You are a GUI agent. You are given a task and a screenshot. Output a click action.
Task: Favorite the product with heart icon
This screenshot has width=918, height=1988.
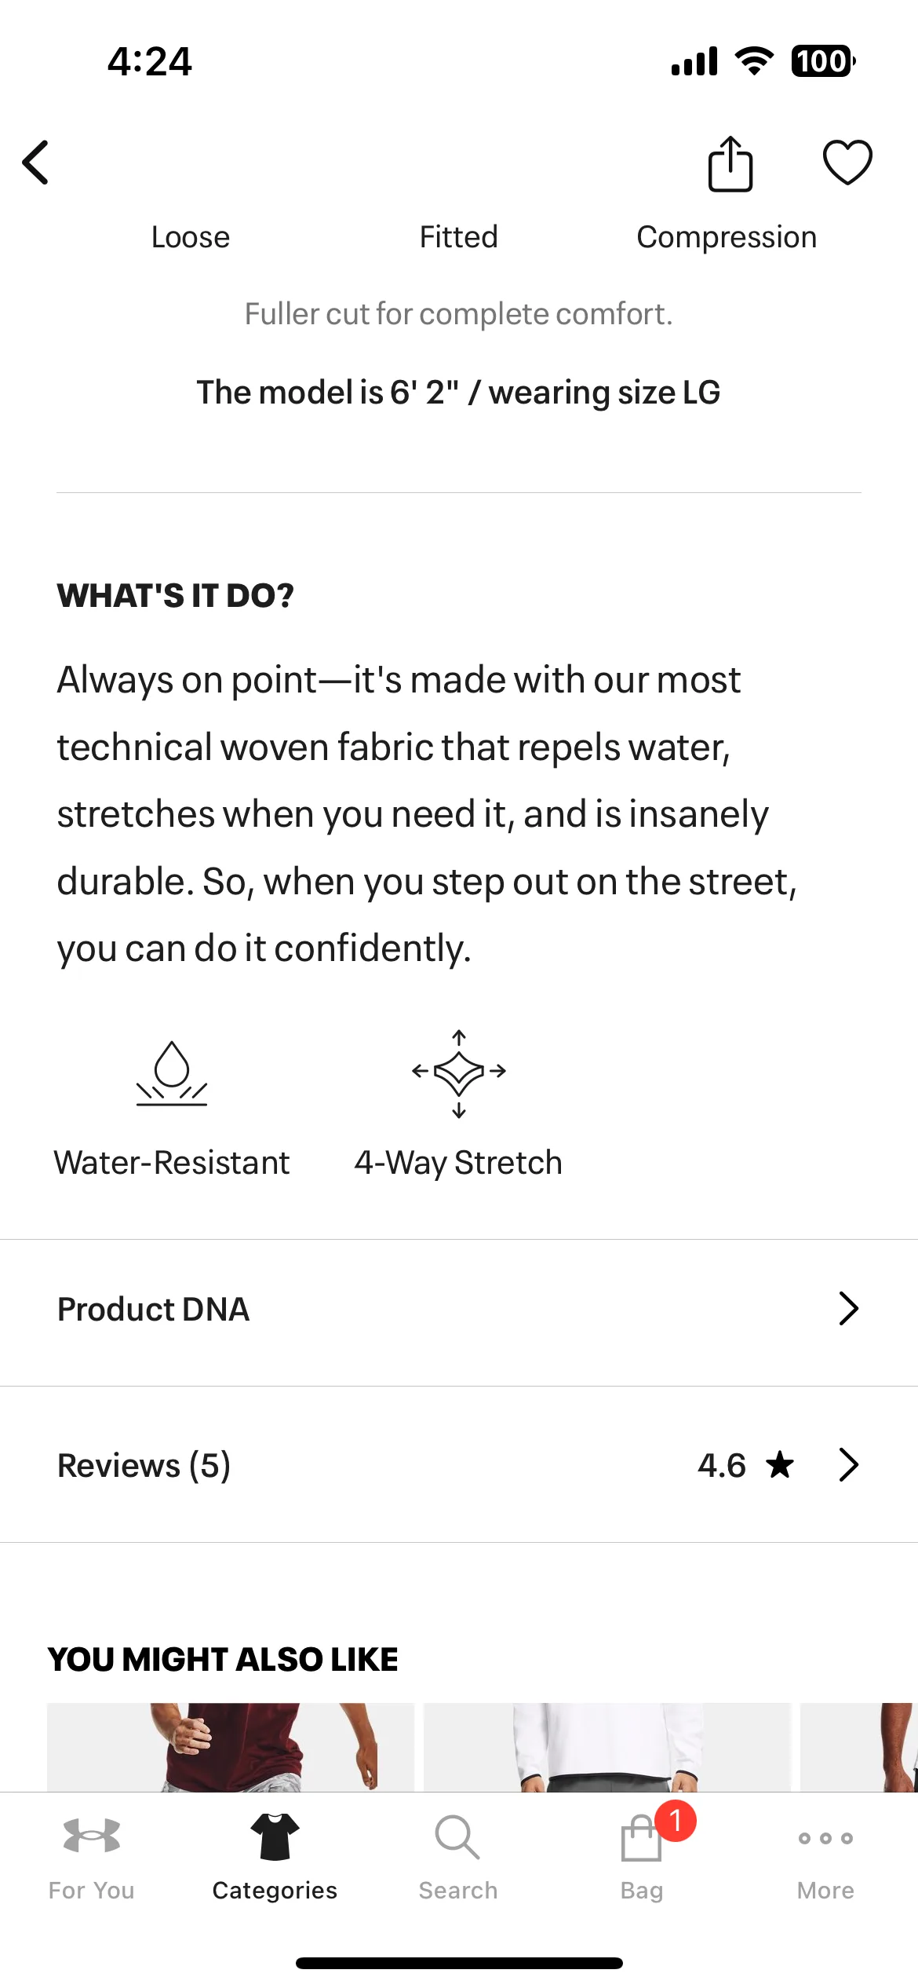[x=847, y=163]
